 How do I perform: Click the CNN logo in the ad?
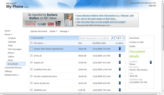pos(51,24)
